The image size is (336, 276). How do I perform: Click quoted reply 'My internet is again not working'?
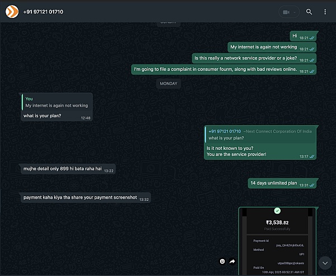tap(57, 102)
